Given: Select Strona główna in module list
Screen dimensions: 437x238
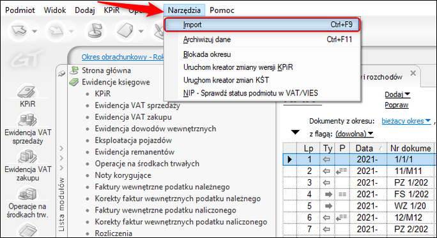Looking at the screenshot, I should click(106, 70).
